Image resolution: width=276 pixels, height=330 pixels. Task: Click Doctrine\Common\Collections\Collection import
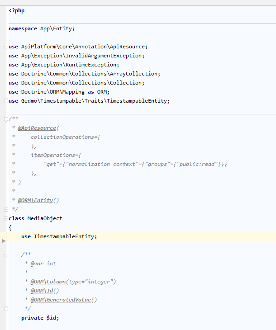pyautogui.click(x=81, y=83)
